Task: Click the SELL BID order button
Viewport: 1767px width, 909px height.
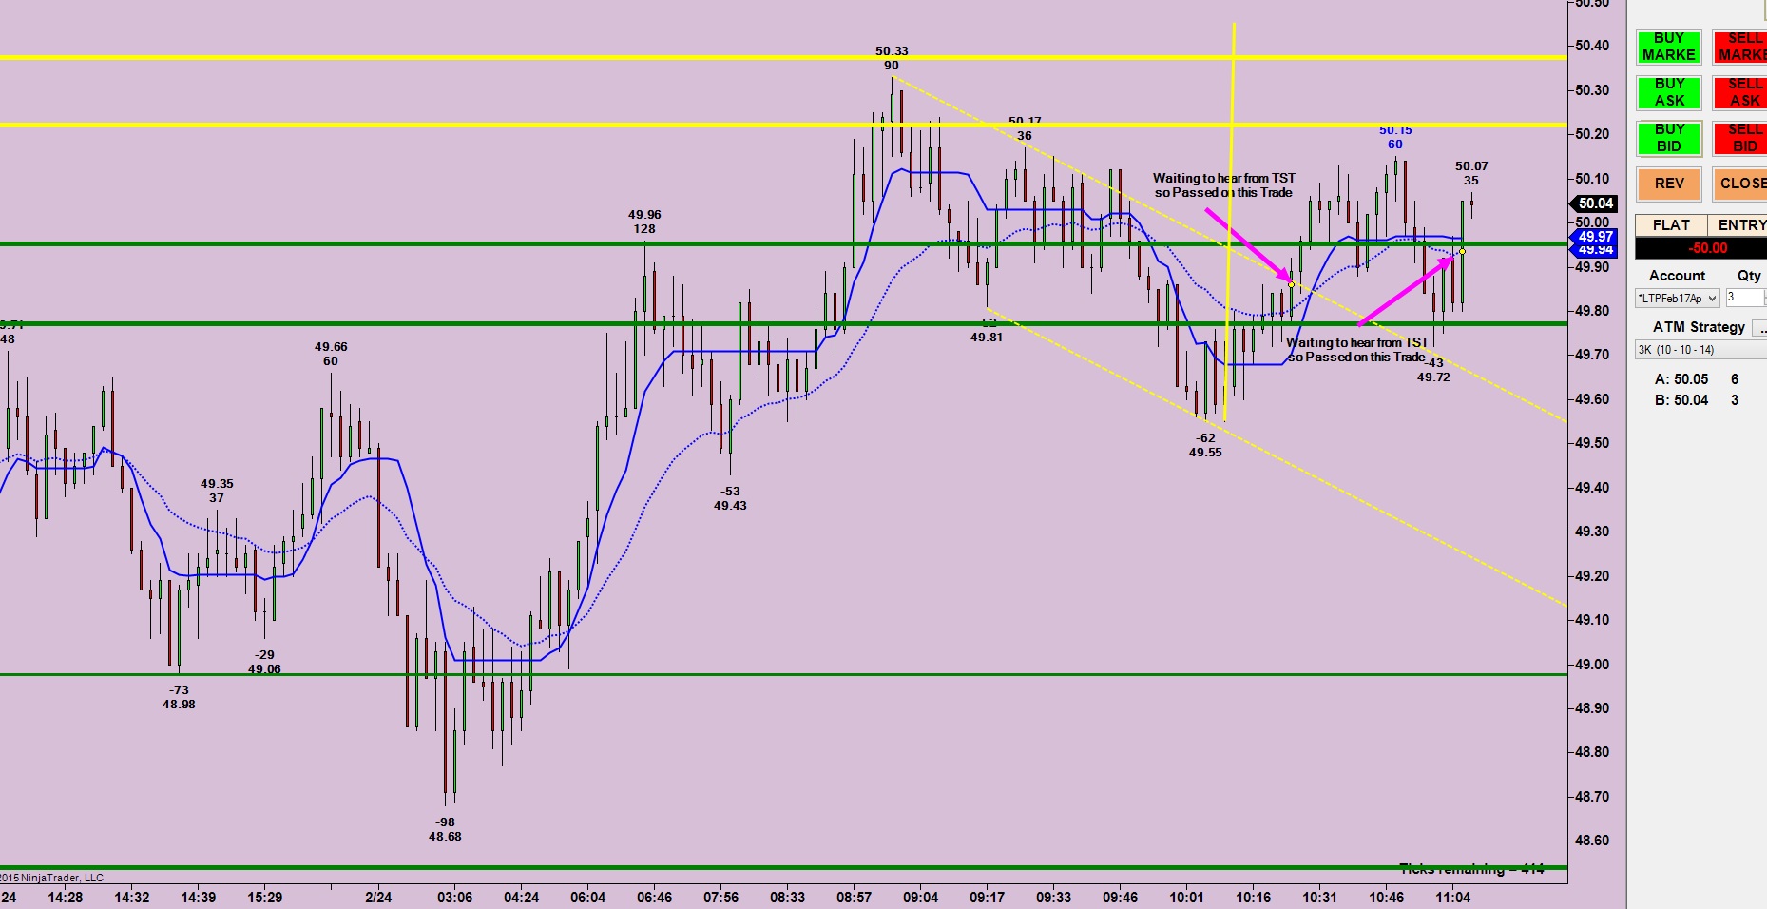Action: 1739,138
